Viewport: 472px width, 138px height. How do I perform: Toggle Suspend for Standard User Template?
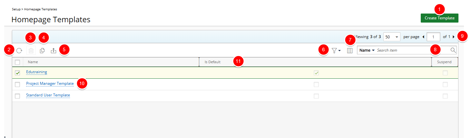(445, 96)
